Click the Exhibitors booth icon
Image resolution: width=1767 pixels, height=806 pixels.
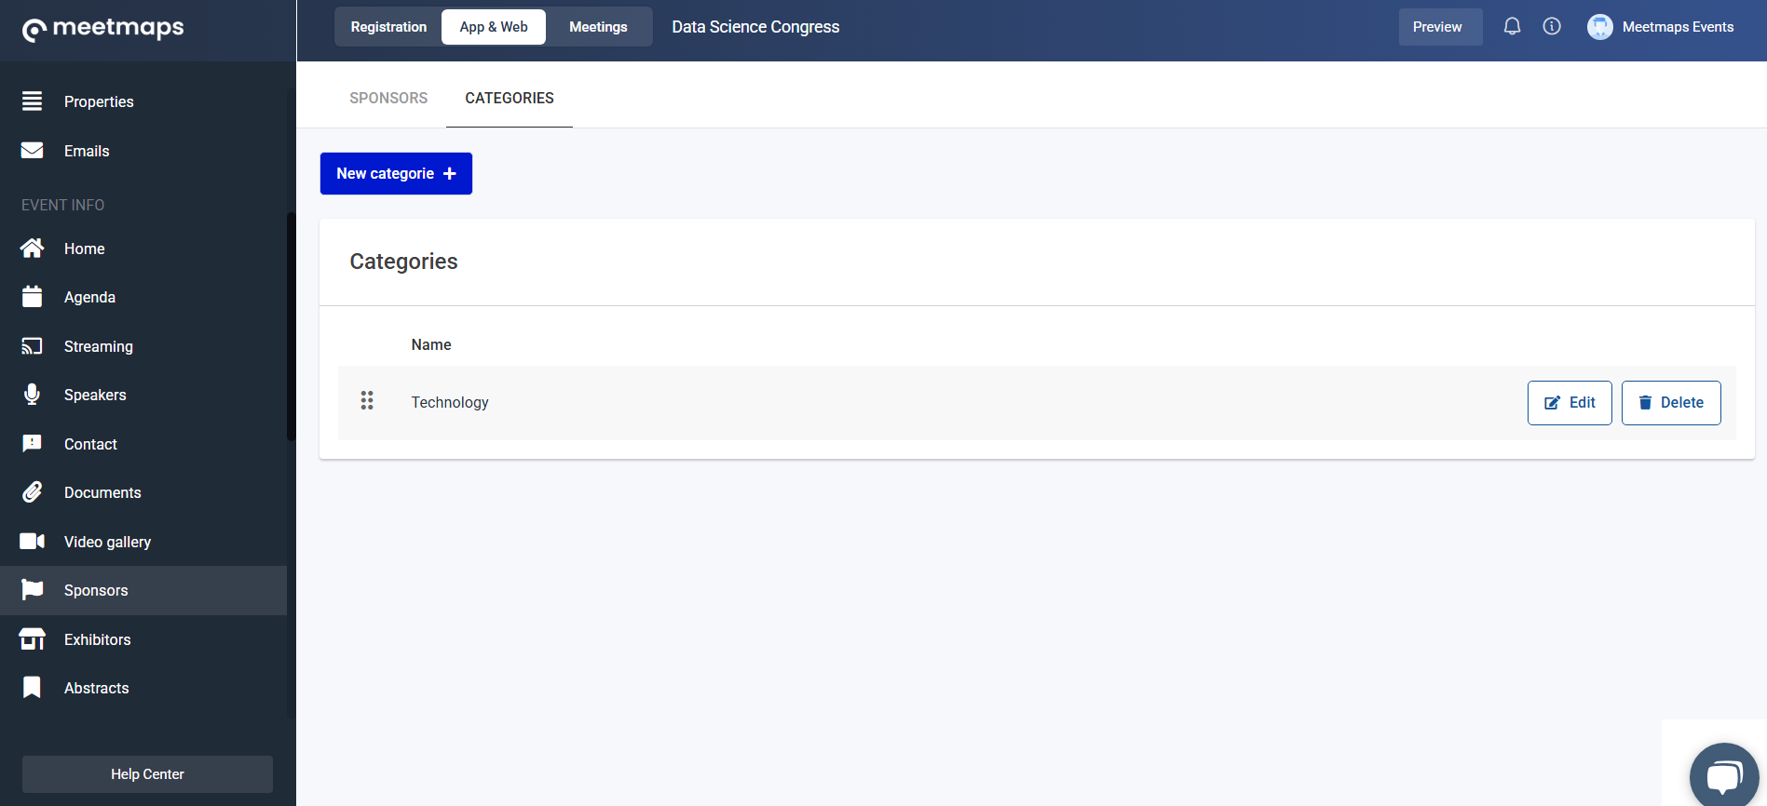[x=32, y=639]
